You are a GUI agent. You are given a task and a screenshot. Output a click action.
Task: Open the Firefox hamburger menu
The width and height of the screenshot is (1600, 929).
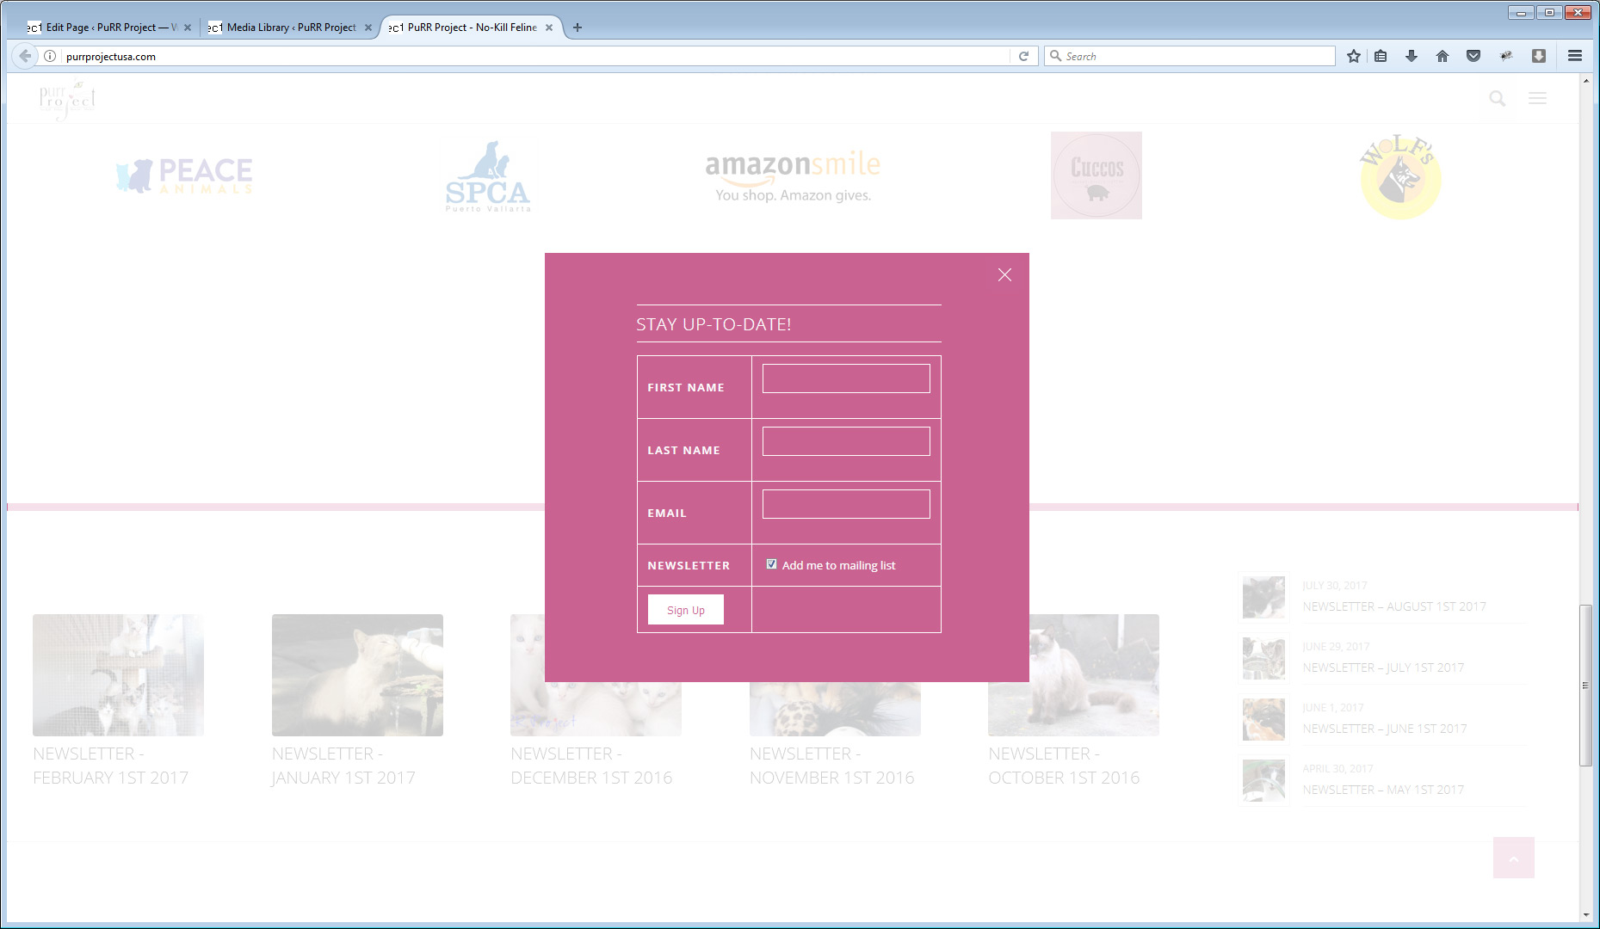tap(1575, 56)
